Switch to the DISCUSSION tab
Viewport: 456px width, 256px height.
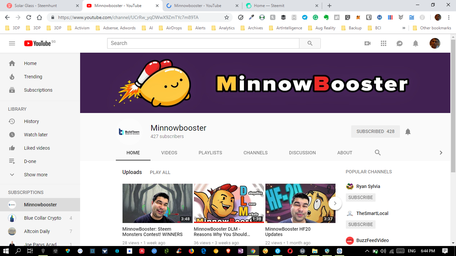302,153
